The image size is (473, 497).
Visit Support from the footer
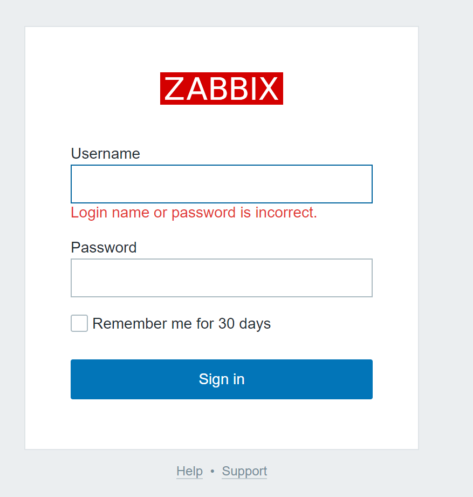(x=244, y=471)
